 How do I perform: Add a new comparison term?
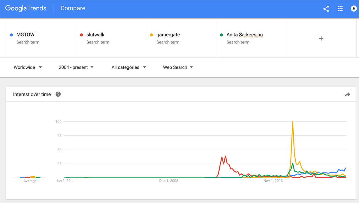point(321,38)
